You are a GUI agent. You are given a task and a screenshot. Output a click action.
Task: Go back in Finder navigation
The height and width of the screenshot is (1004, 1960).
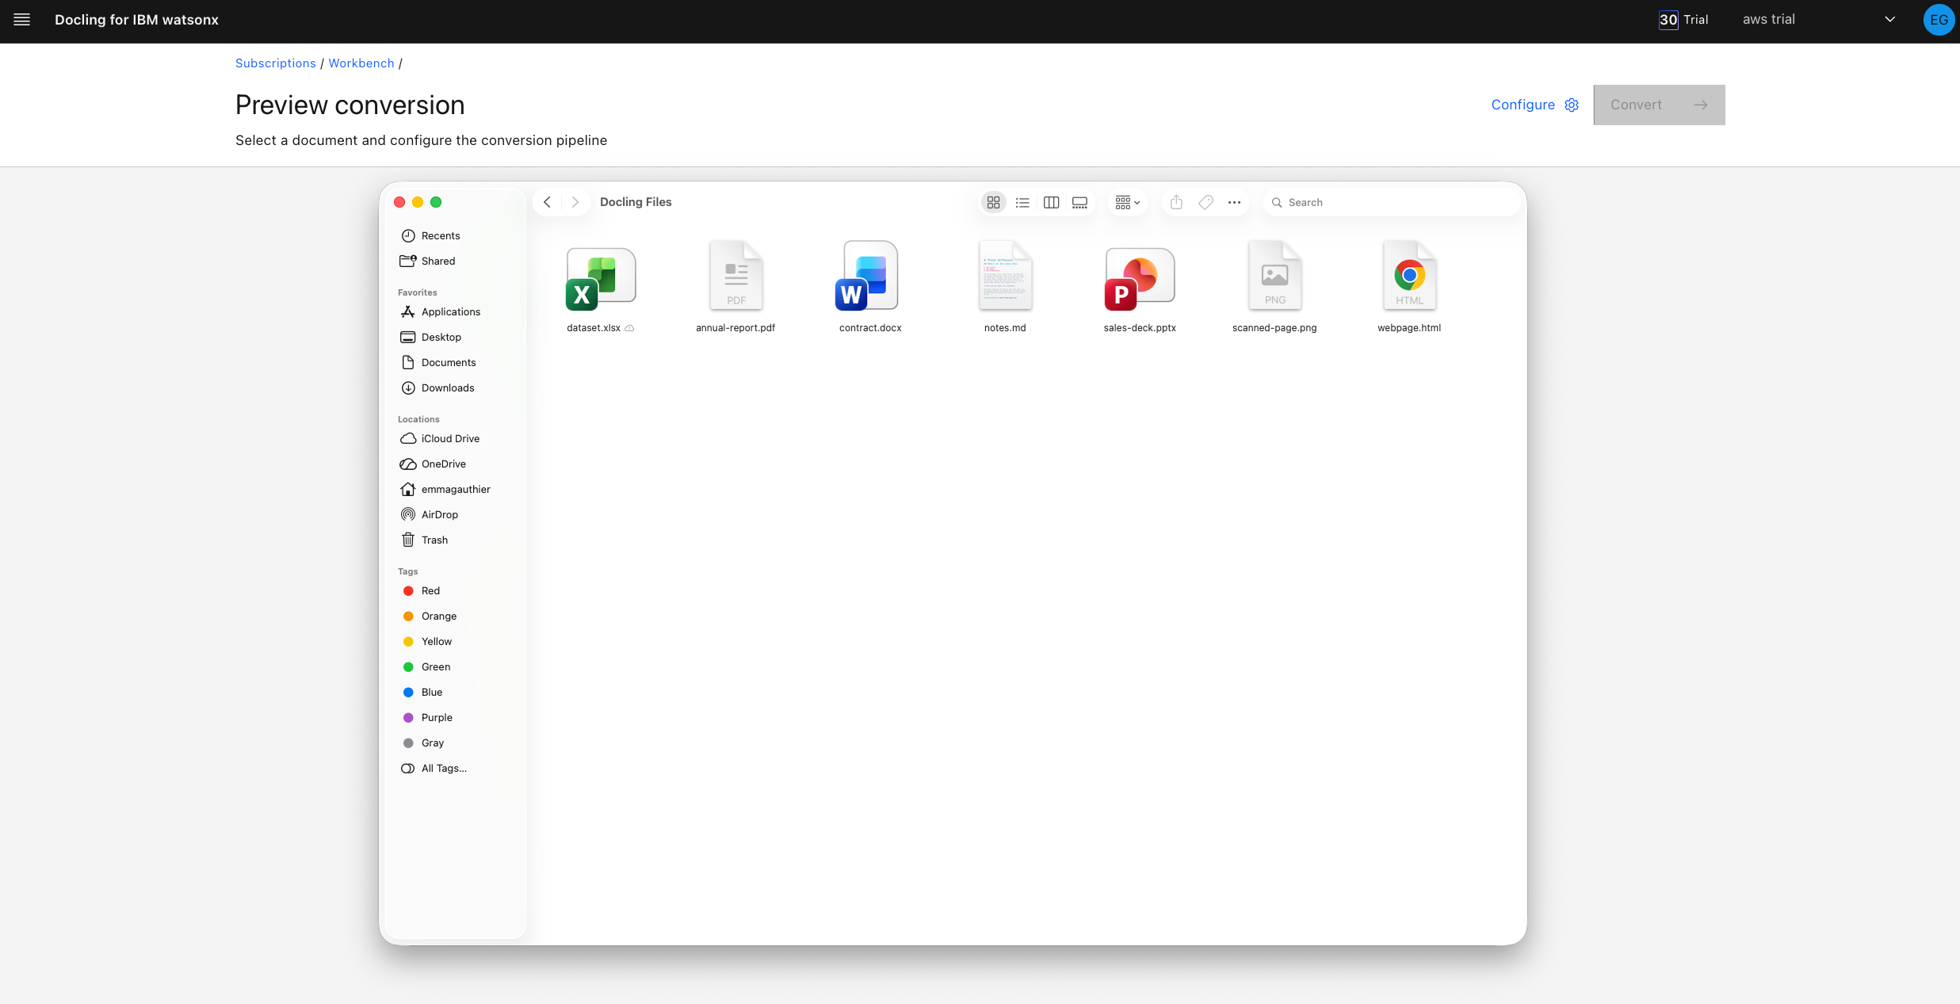[x=547, y=202]
